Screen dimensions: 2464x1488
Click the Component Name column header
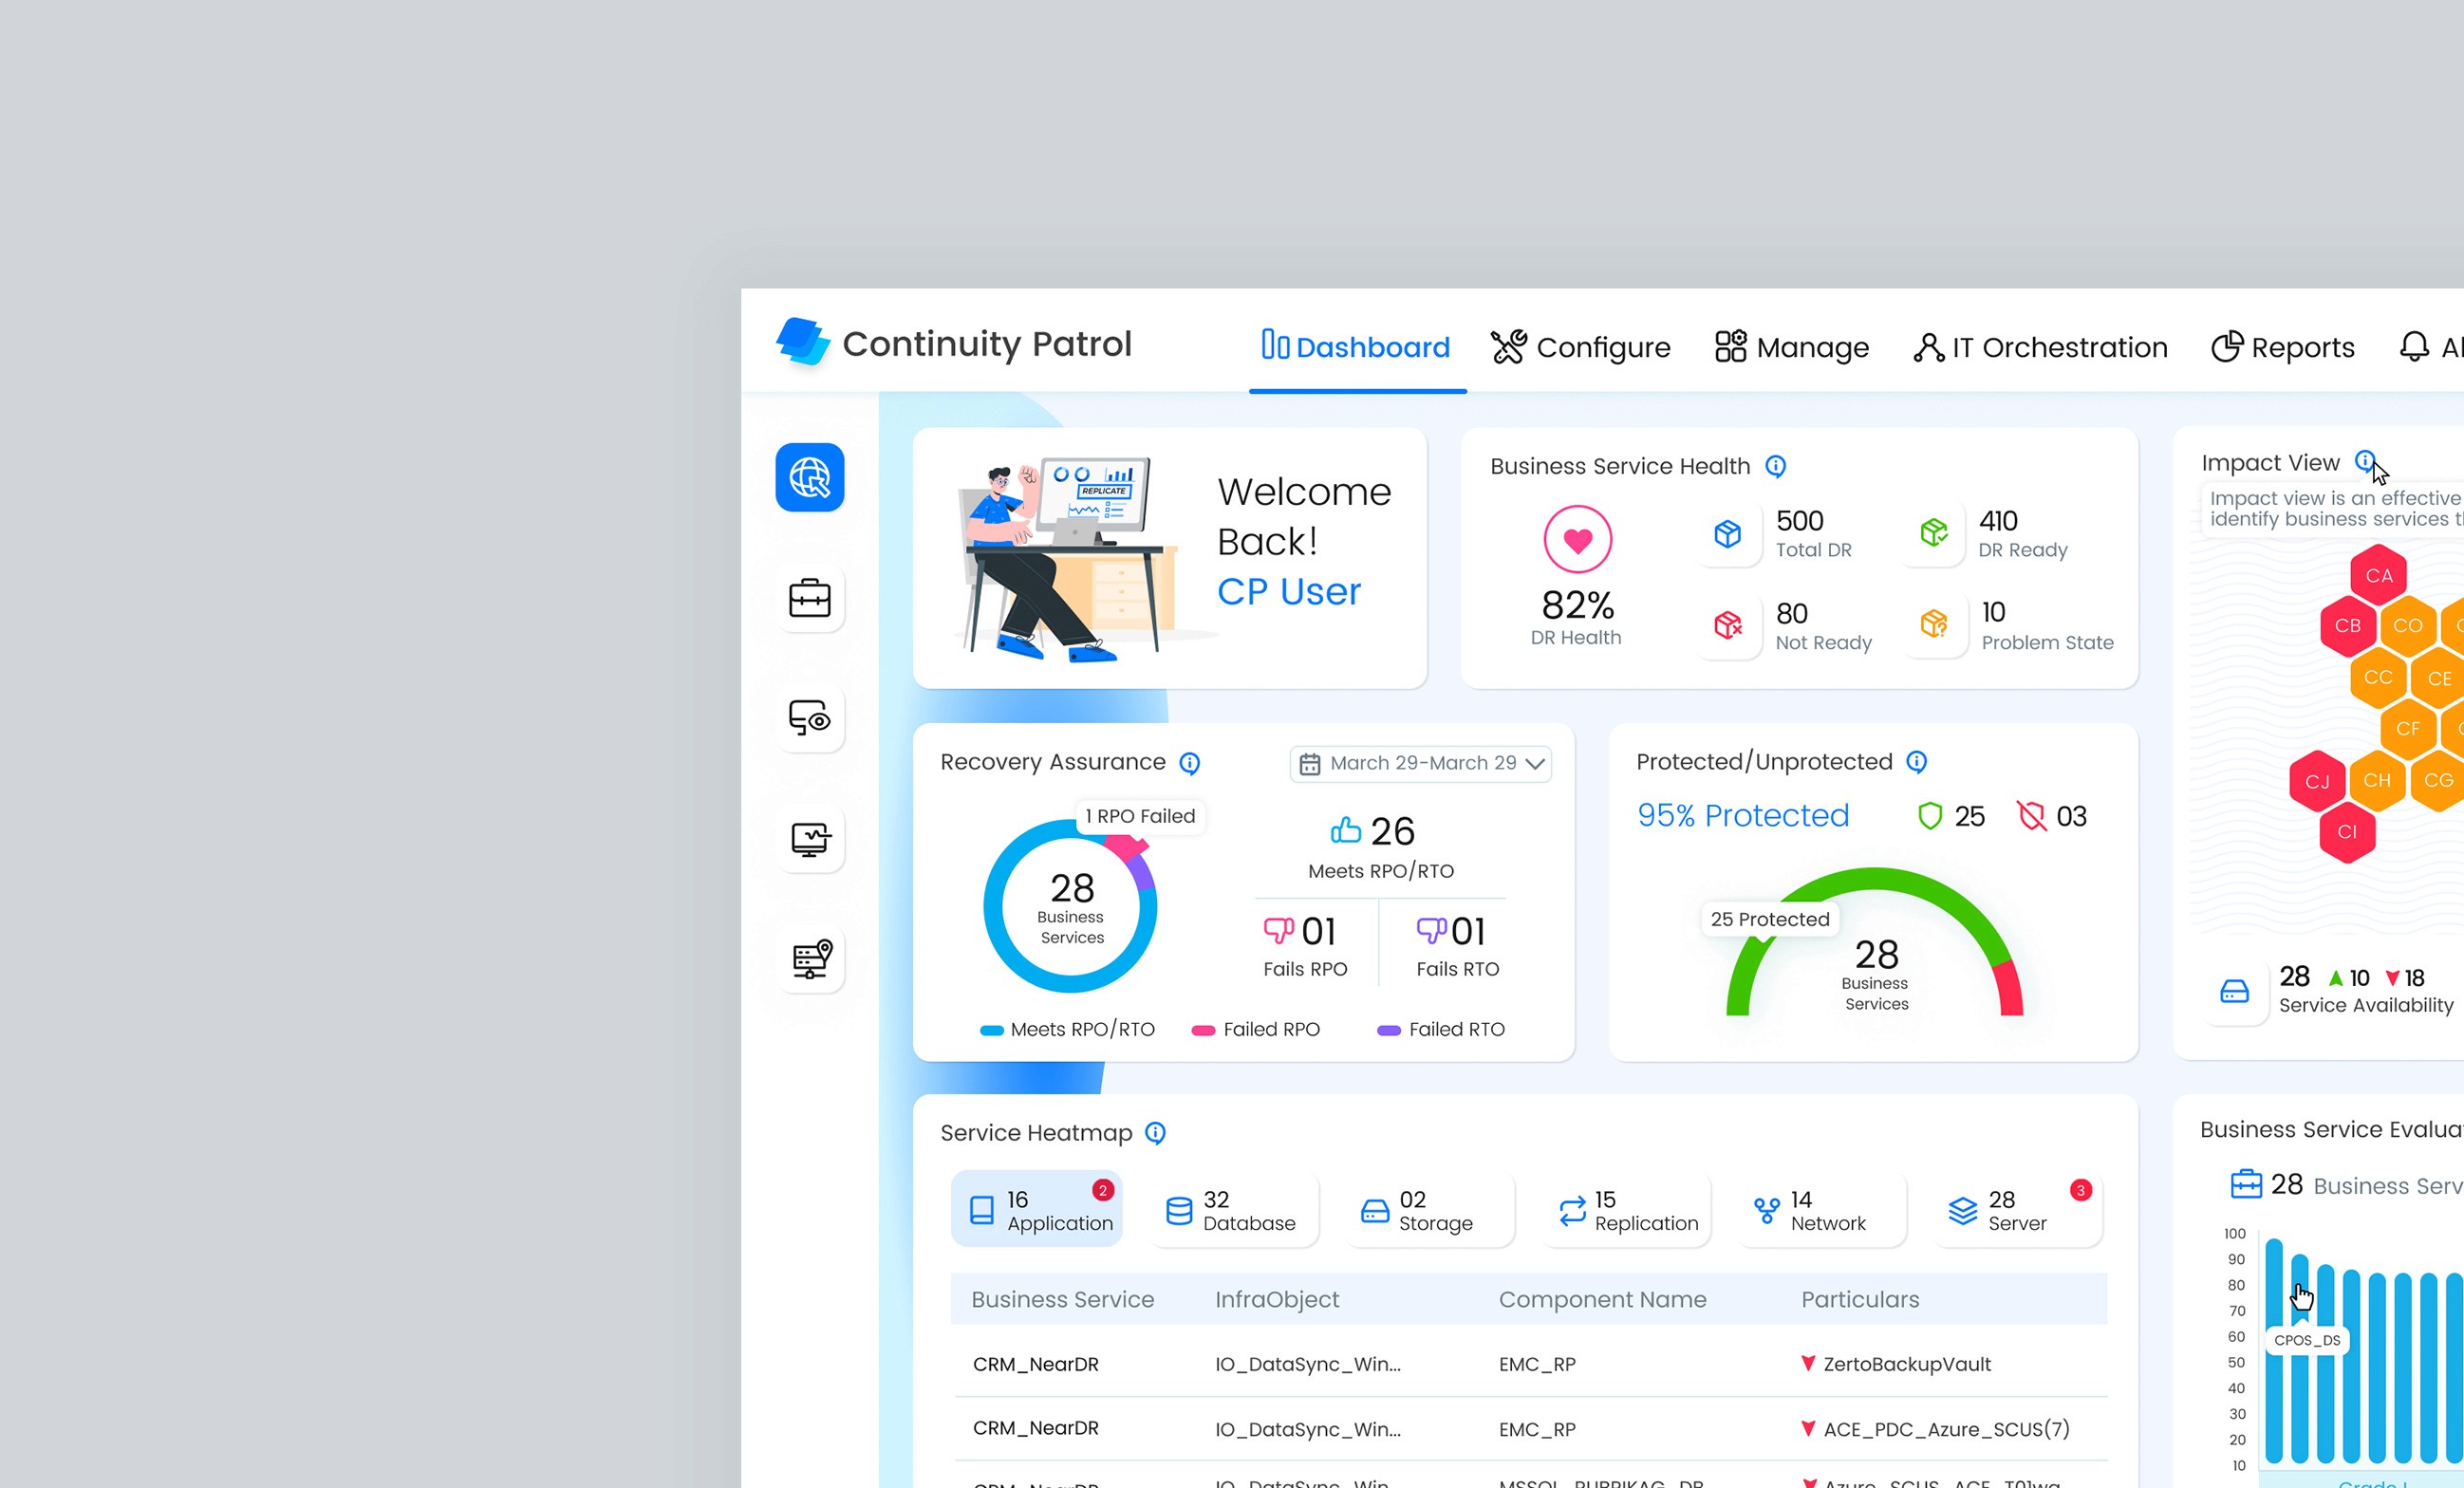(1602, 1299)
